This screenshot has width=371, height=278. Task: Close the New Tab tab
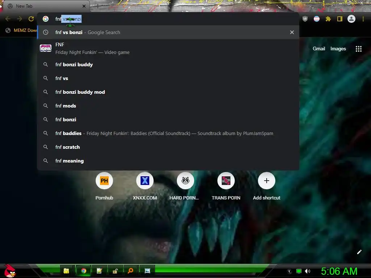click(84, 6)
